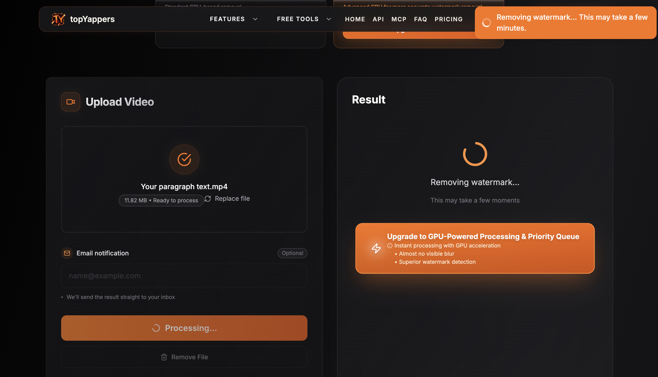The image size is (658, 377).
Task: Click the Replace file link
Action: (232, 199)
